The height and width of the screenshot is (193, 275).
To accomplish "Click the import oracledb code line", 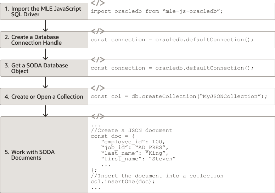I will coord(157,11).
